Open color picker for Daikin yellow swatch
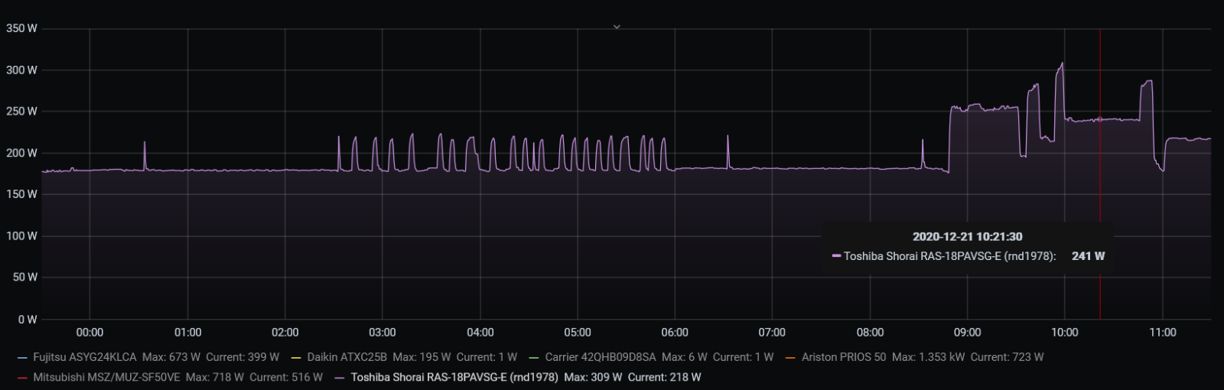Image resolution: width=1224 pixels, height=390 pixels. (x=296, y=358)
